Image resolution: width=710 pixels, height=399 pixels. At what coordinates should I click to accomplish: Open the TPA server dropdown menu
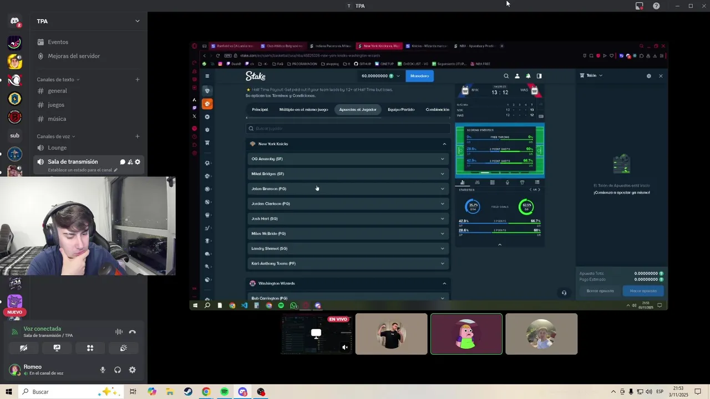[138, 21]
